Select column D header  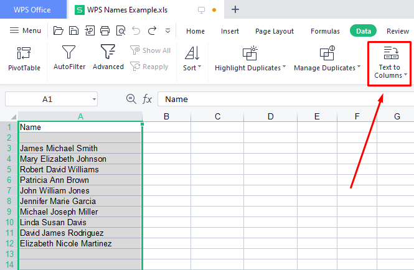pos(270,116)
